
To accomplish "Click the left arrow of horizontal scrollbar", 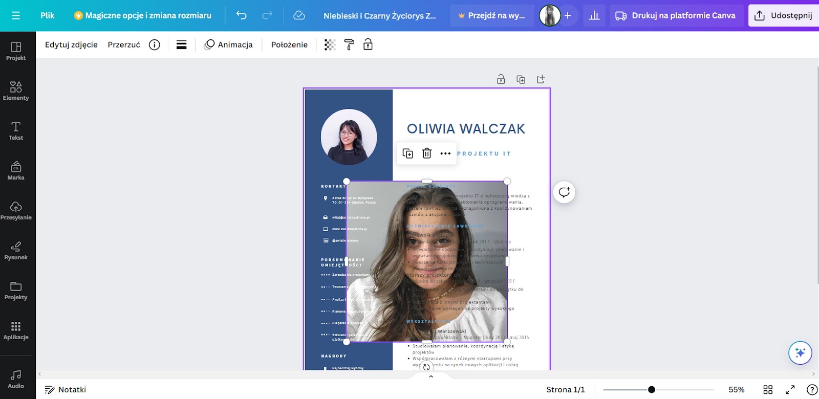I will click(x=39, y=374).
